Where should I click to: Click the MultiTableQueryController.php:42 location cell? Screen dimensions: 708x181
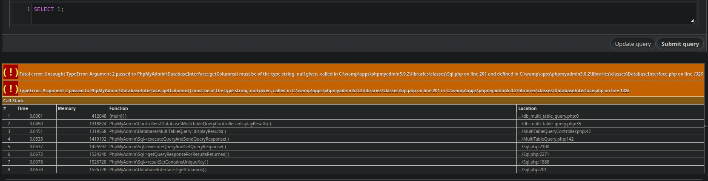(554, 131)
